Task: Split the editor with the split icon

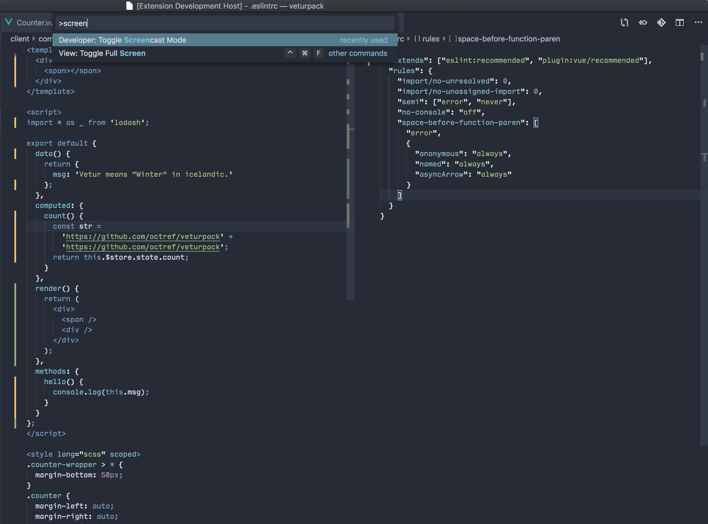Action: pos(680,22)
